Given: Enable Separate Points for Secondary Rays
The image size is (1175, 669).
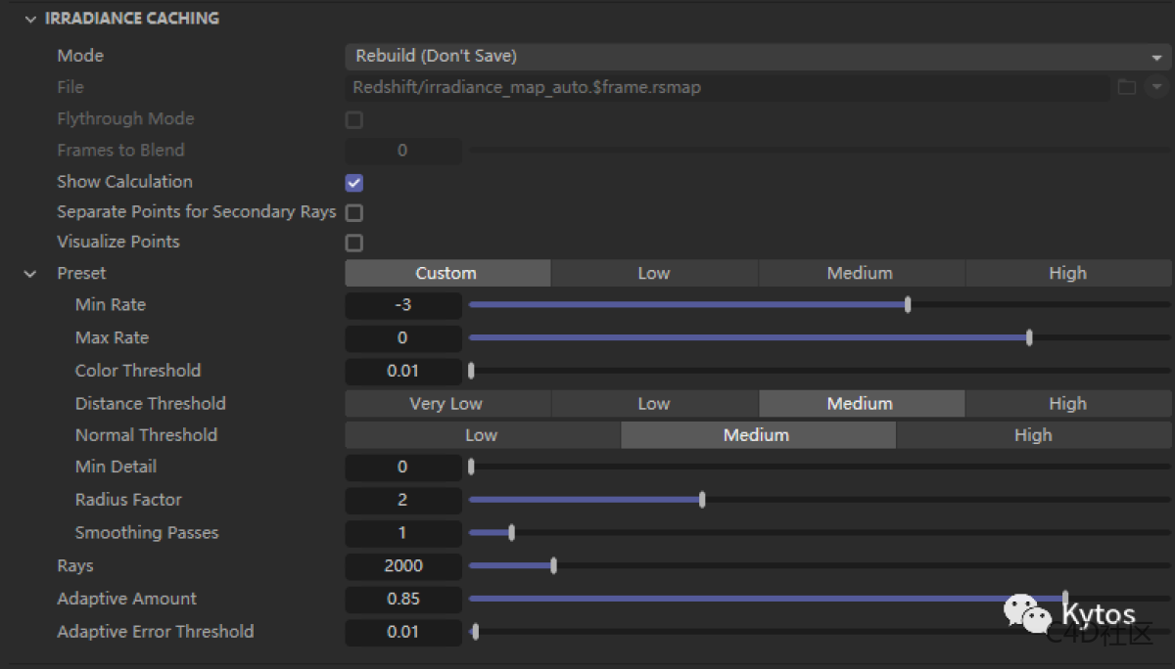Looking at the screenshot, I should click(x=353, y=212).
